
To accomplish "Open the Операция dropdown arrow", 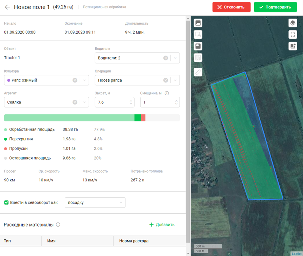I will coord(175,80).
